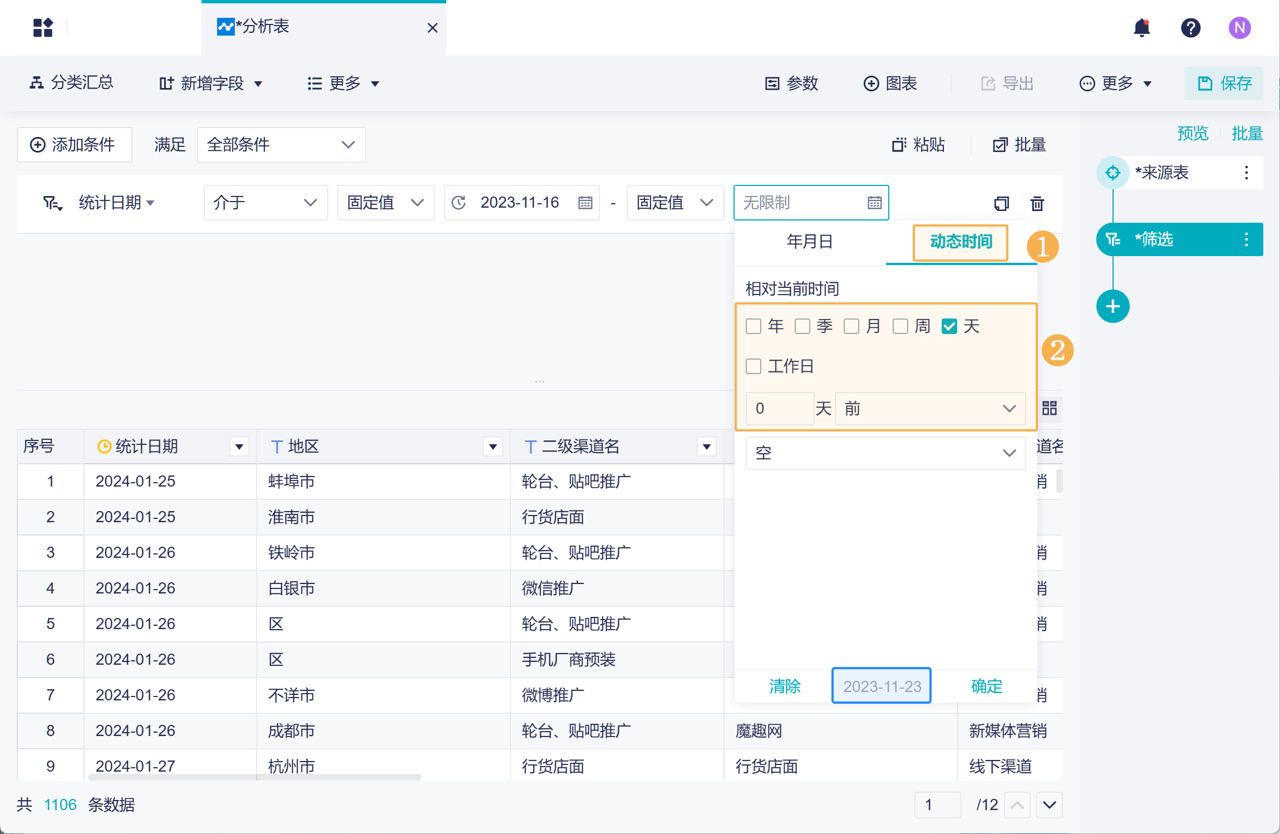
Task: Check the 年 checkbox
Action: 754,326
